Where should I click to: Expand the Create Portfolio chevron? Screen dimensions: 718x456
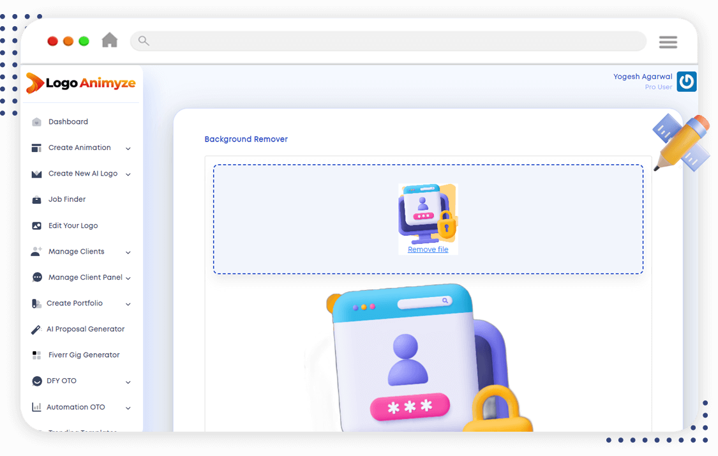coord(128,305)
